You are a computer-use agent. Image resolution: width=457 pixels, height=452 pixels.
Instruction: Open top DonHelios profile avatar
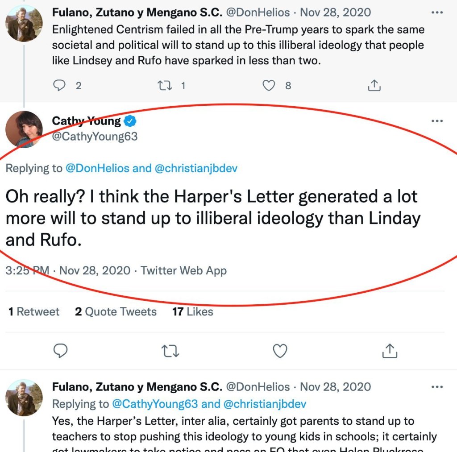tap(24, 24)
